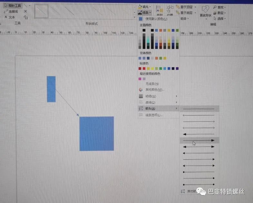Choose the open right arrow line style
253x203 pixels.
tap(199, 121)
